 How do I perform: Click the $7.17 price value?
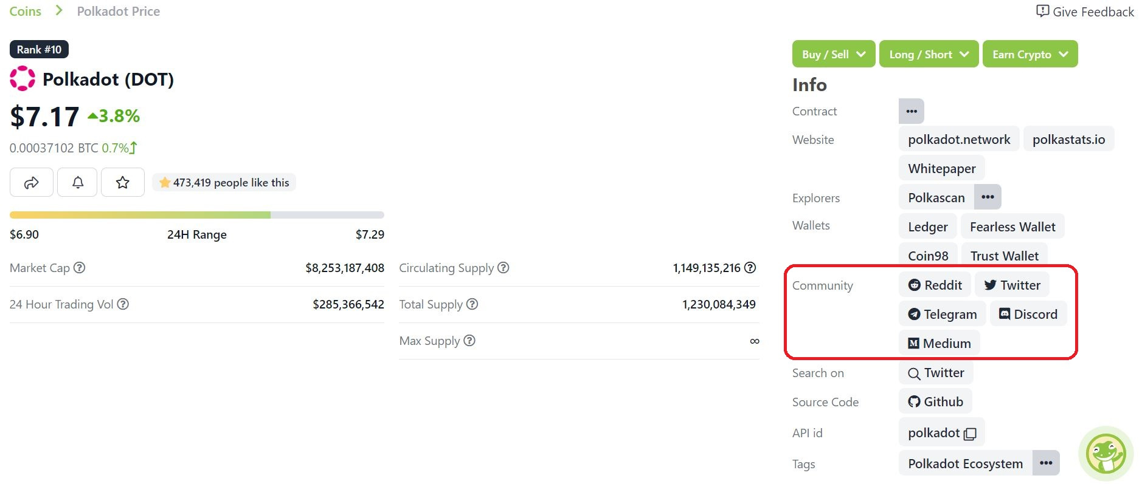[x=44, y=116]
